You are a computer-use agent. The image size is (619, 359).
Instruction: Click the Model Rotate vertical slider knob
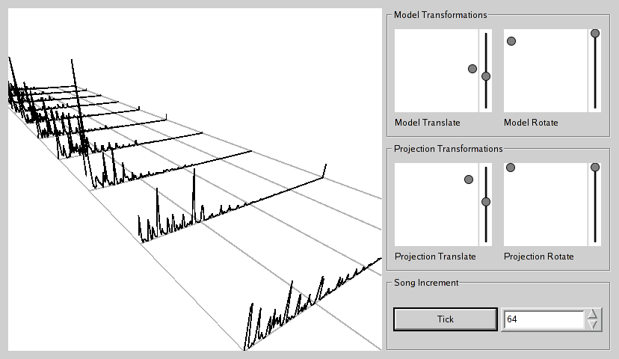click(x=595, y=34)
